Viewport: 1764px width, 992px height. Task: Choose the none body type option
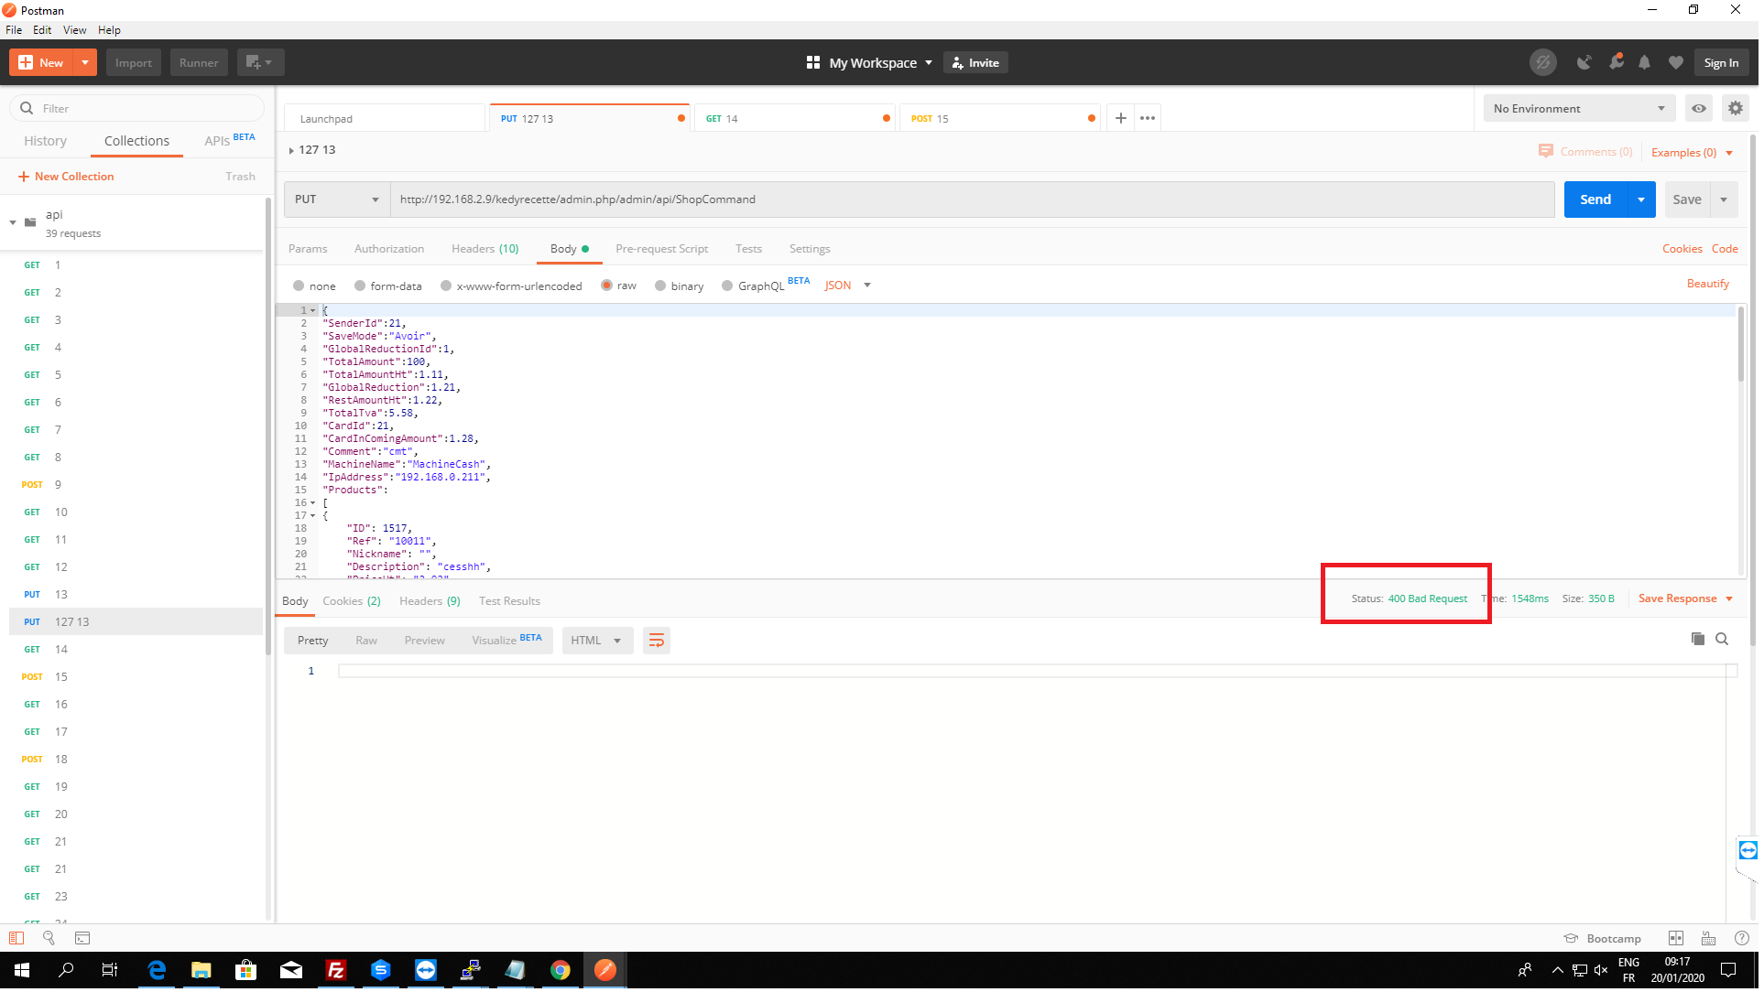pyautogui.click(x=299, y=286)
